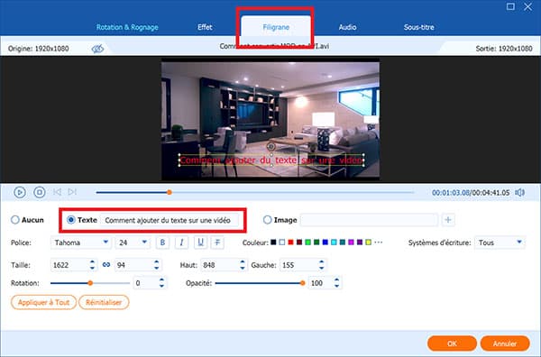
Task: Adjust the Rotation value stepper
Action: tap(161, 283)
